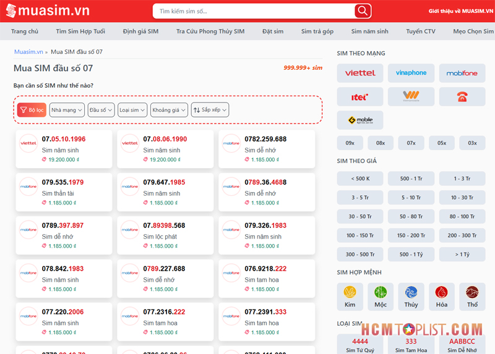Screen dimensions: 495x354
Task: Click Mobifone logo on 0789.397.897 card
Action: (x=28, y=230)
